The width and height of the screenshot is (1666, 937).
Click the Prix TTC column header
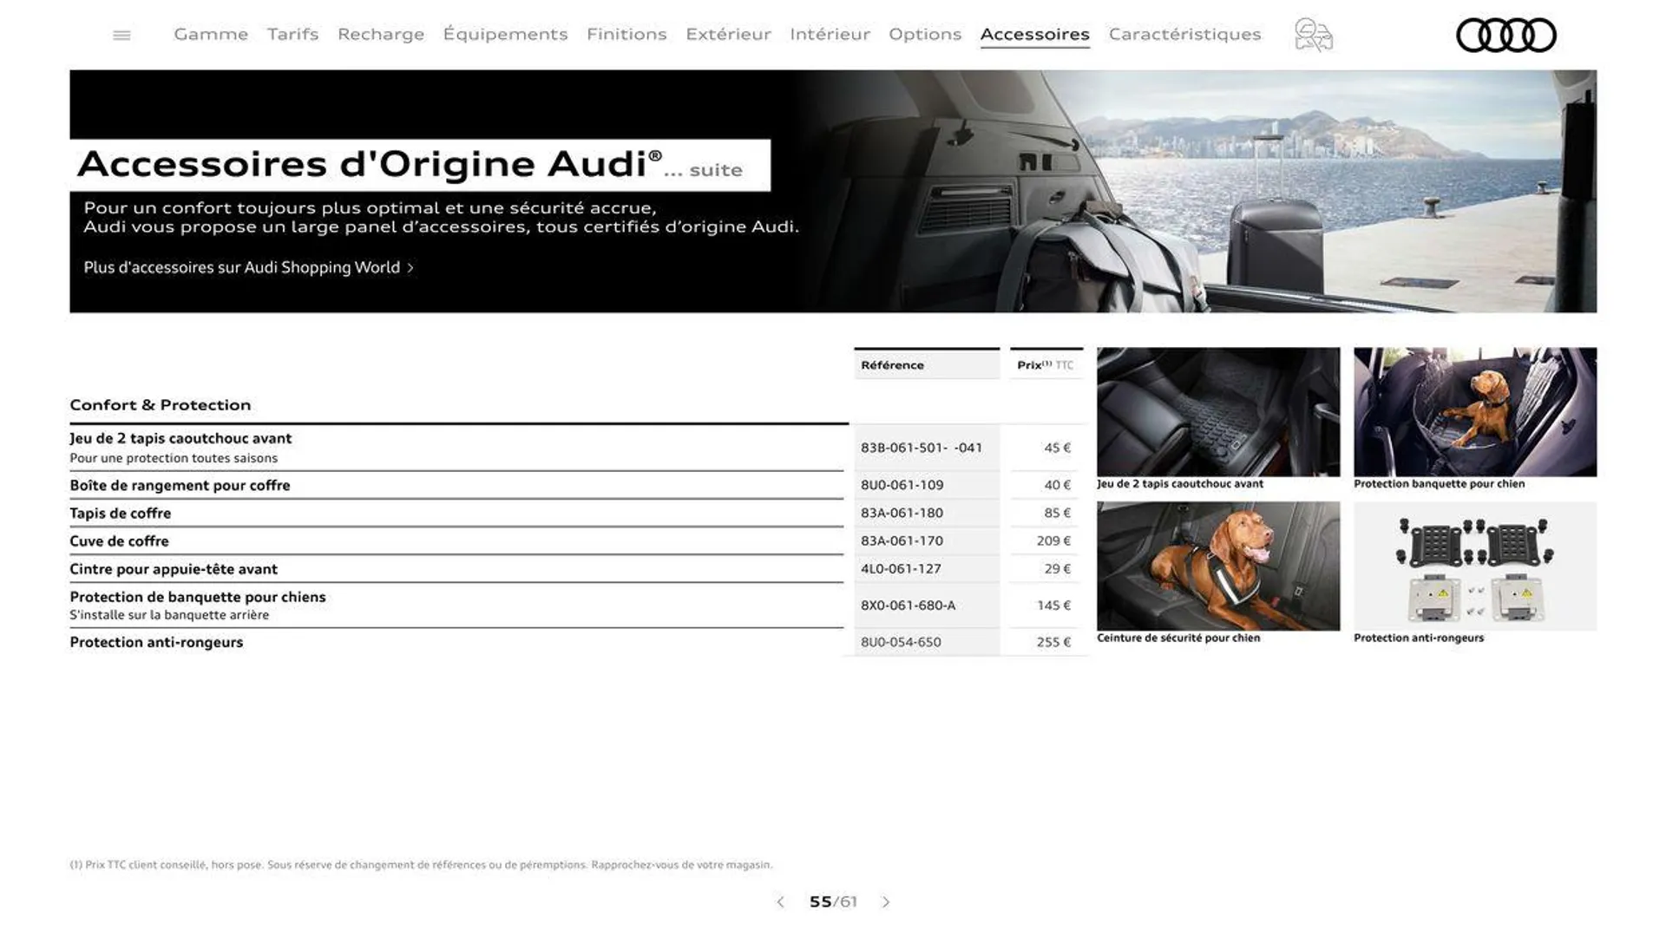1046,364
